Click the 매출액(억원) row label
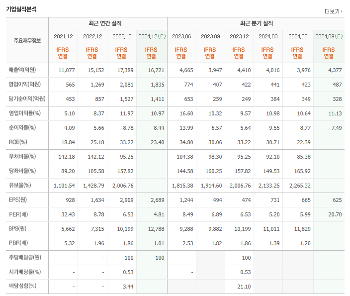 tap(22, 70)
